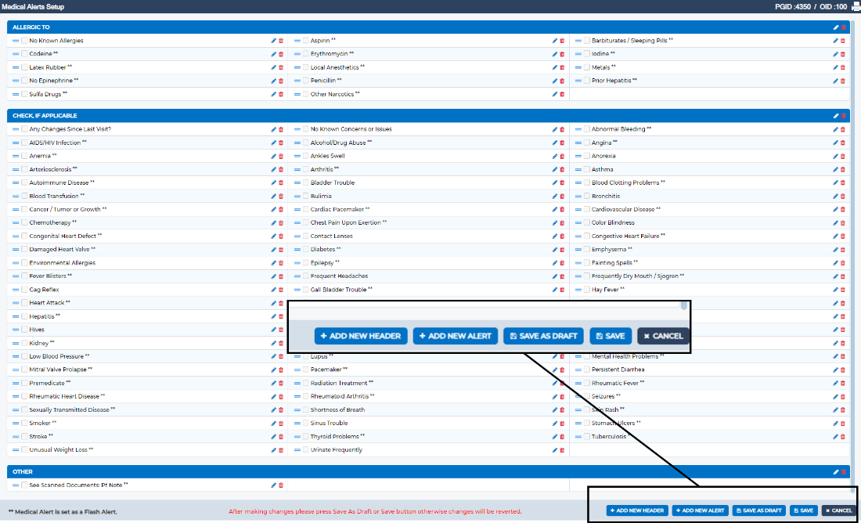This screenshot has height=523, width=861.
Task: Click ADD NEW HEADER in the popup toolbar
Action: [x=361, y=335]
